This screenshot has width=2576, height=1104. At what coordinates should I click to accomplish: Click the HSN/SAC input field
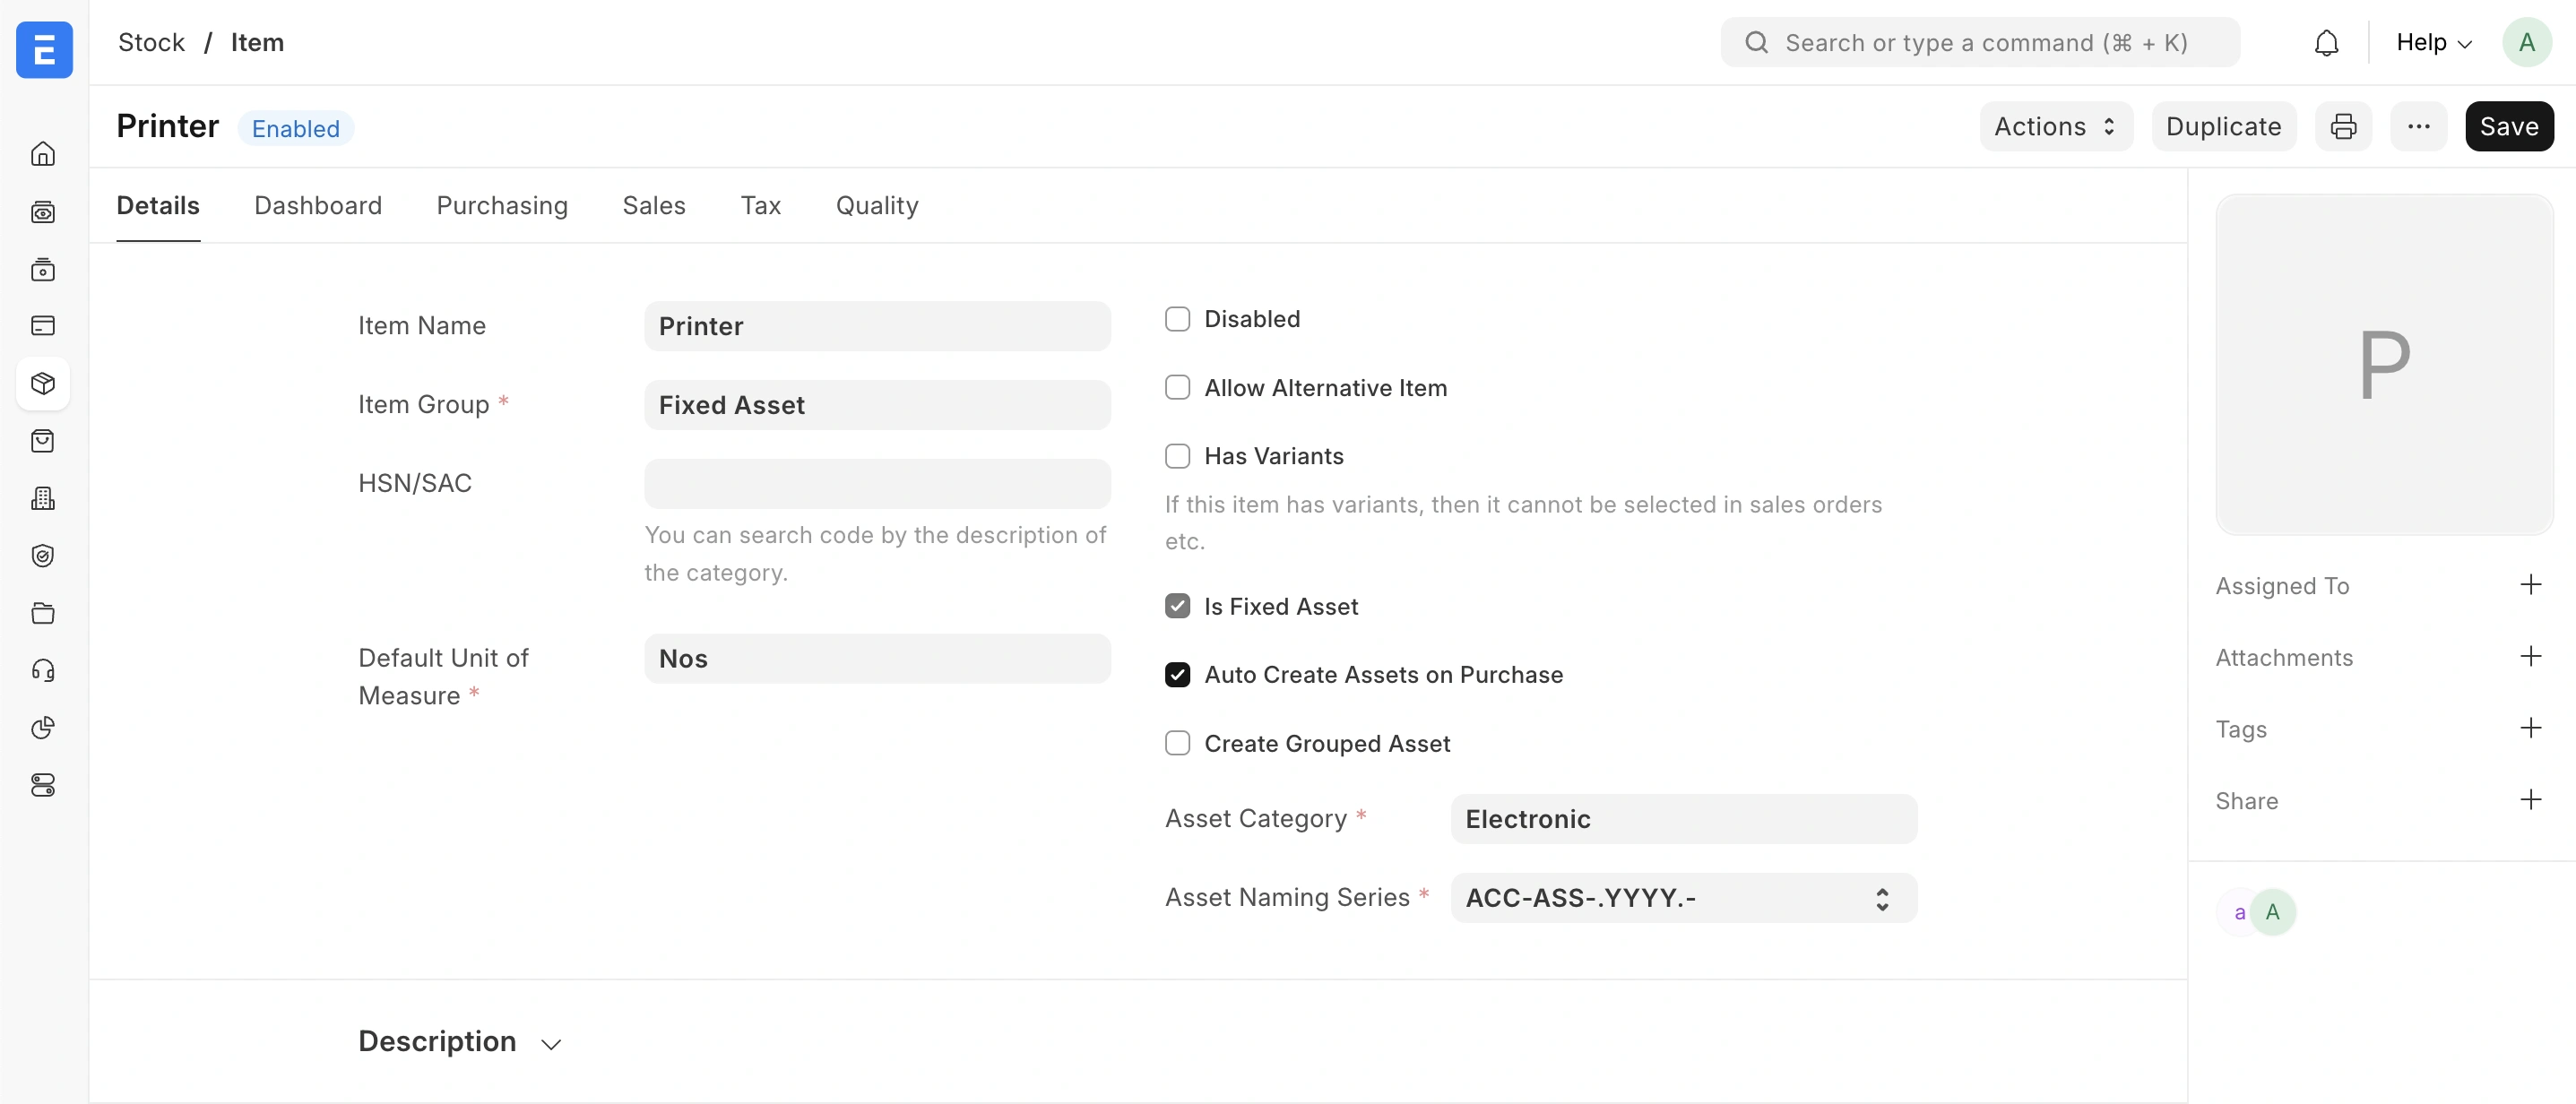(x=877, y=484)
